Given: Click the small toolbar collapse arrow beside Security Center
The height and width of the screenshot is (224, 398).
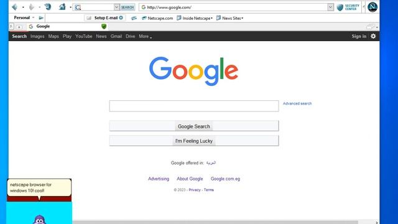Looking at the screenshot, I should pyautogui.click(x=364, y=7).
